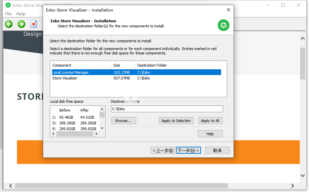Click the E: drive row in free space list
Viewport: 309px width, 192px height.
(75, 129)
